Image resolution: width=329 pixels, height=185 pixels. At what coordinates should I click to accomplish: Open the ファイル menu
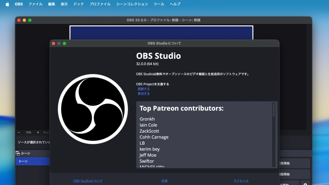35,4
